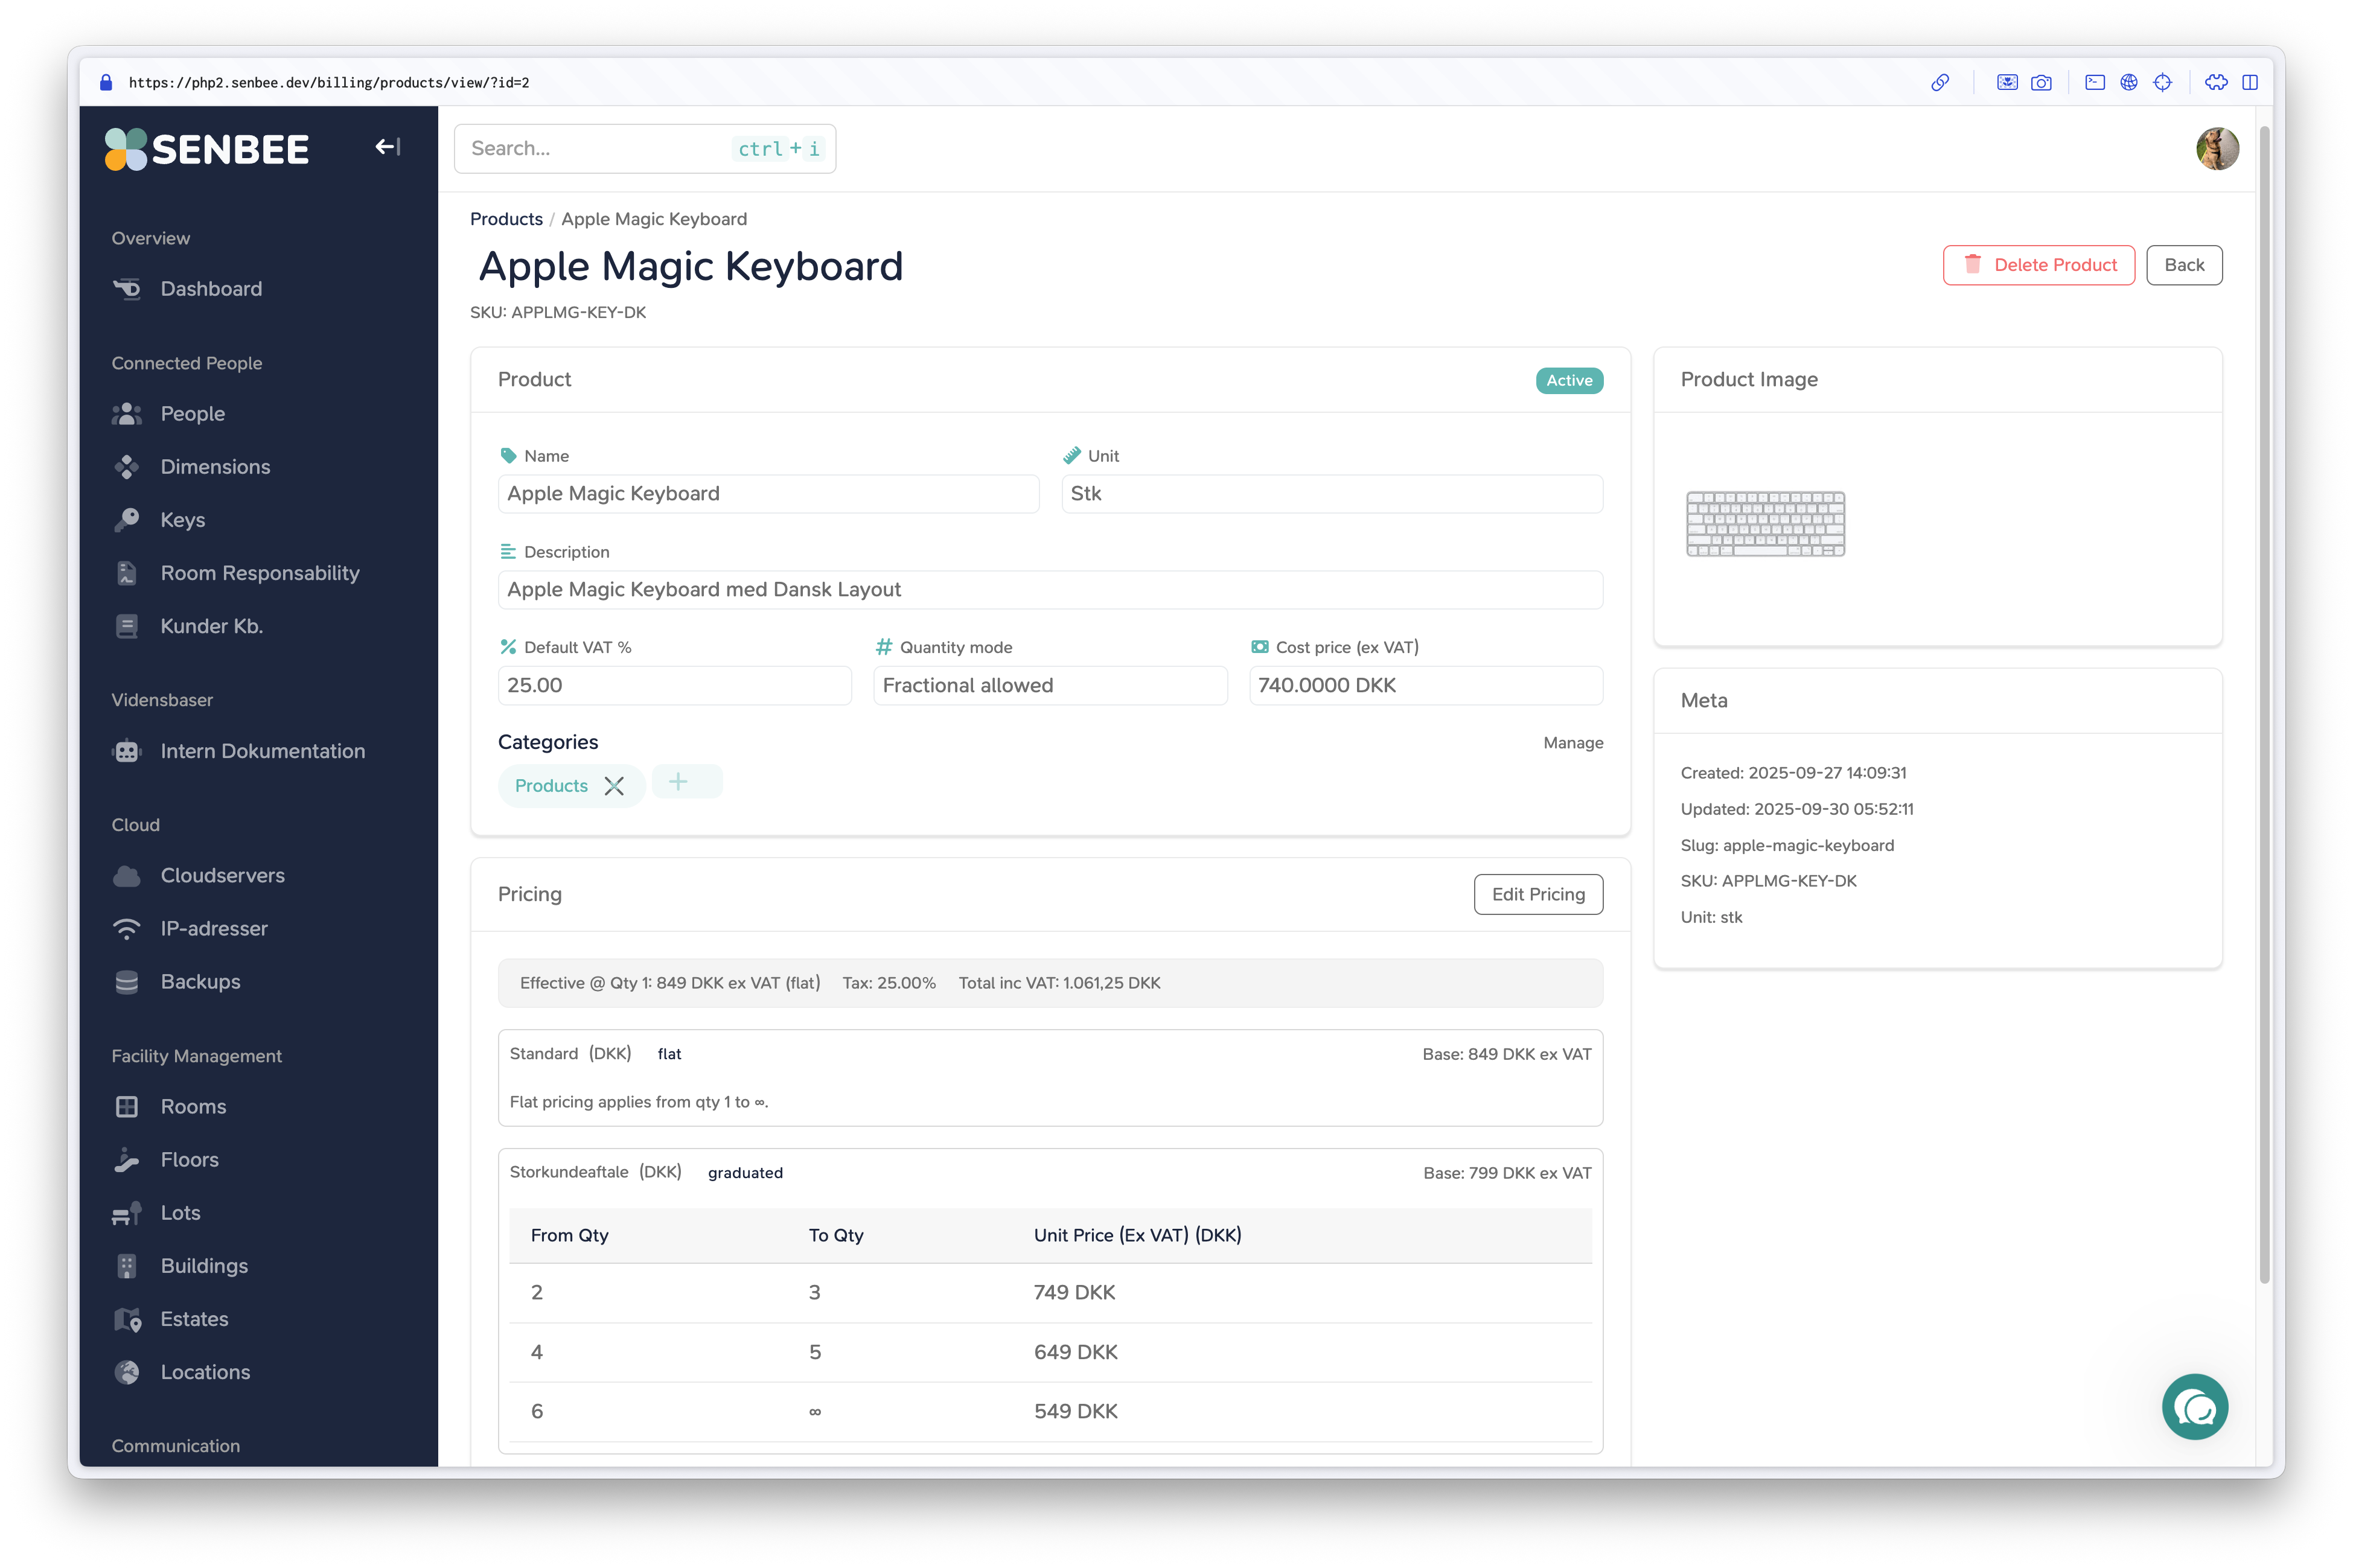Click the IP-adresser wifi icon

tap(127, 929)
